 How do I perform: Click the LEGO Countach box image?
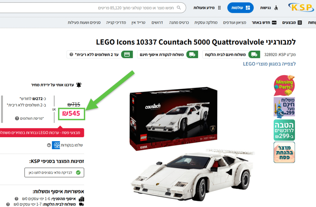pos(173,118)
